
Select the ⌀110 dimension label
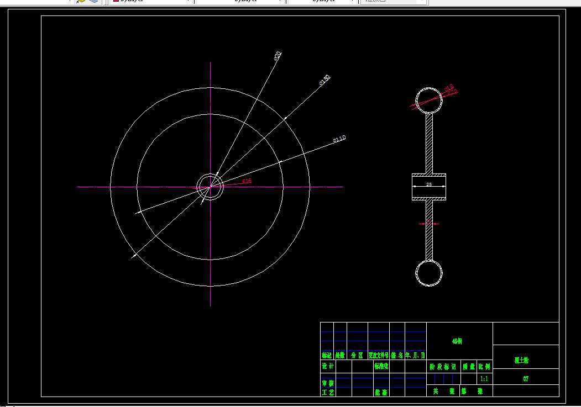pos(339,139)
